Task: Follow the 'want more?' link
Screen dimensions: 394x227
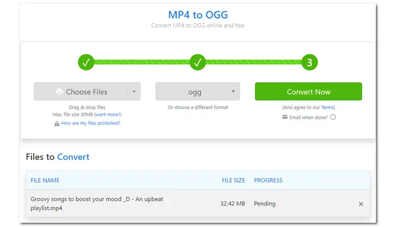Action: 108,114
